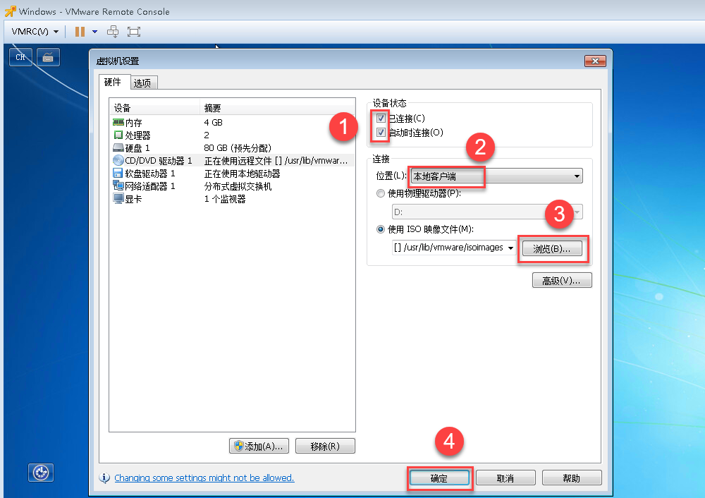The image size is (705, 498).
Task: Open the 'Changing some settings might not be allowed' link
Action: pos(204,478)
